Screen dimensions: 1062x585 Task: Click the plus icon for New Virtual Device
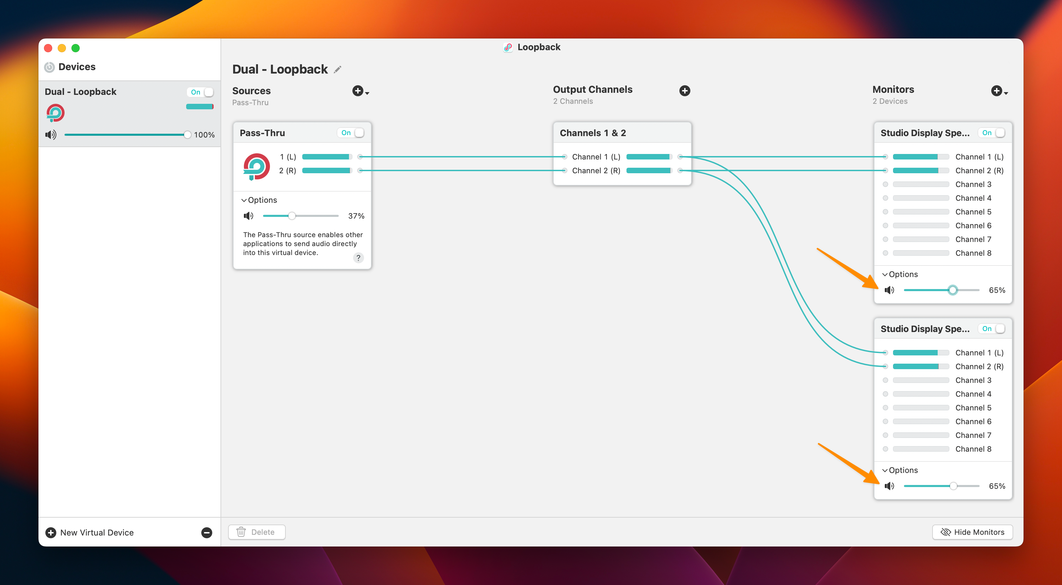(51, 533)
